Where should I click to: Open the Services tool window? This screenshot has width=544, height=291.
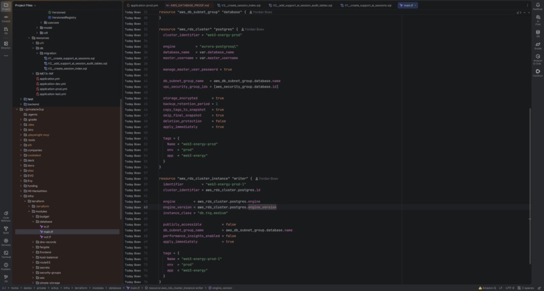tap(6, 242)
